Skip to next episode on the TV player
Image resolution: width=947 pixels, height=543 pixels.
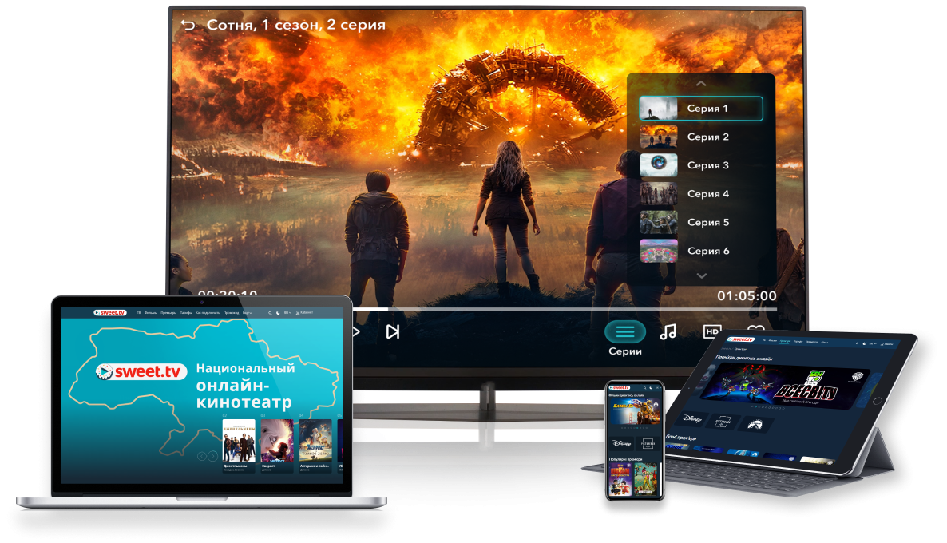point(393,331)
